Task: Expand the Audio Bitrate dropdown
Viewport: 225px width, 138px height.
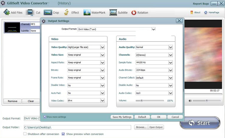Action: [170, 70]
